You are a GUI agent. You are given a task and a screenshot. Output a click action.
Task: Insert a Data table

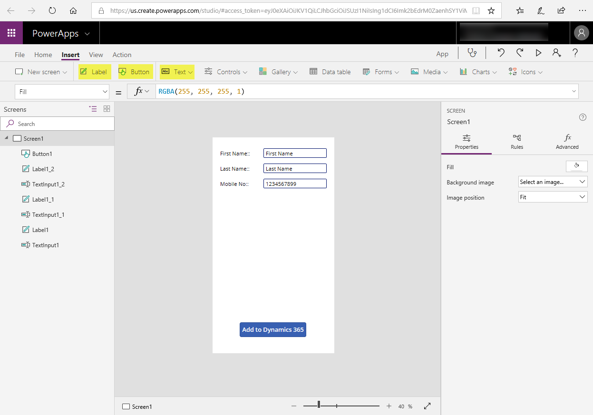tap(330, 72)
